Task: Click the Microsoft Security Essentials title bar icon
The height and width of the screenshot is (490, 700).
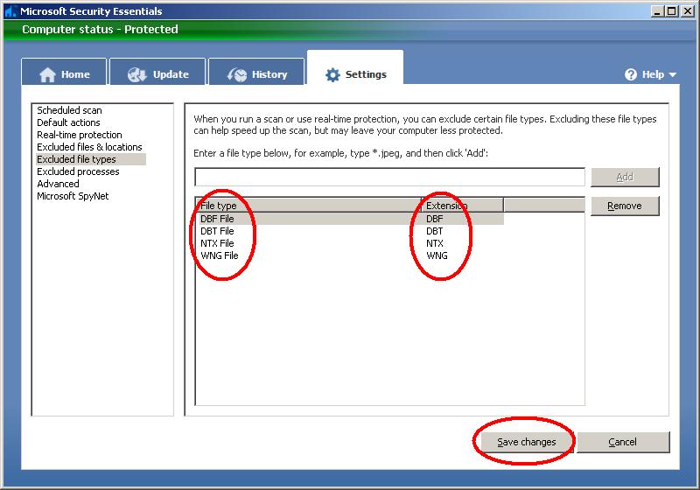Action: [10, 11]
